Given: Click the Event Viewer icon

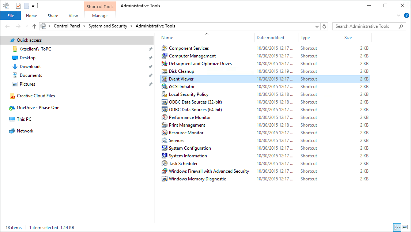Looking at the screenshot, I should pos(164,79).
